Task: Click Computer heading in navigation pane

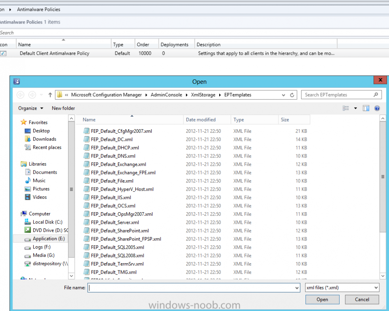Action: coord(36,213)
